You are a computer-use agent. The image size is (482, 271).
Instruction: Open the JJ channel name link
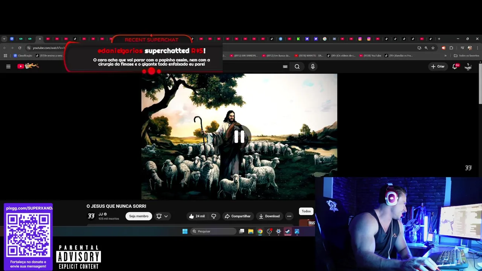coord(101,214)
